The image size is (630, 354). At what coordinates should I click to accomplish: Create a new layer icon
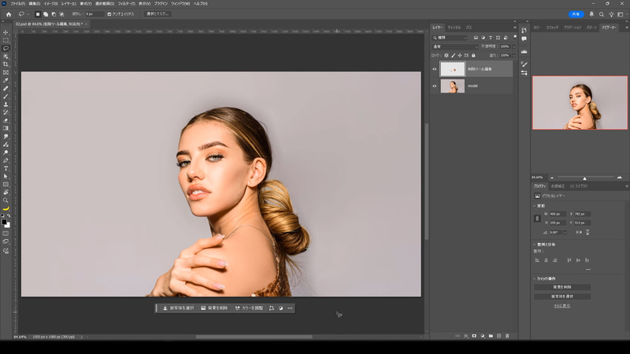[x=498, y=336]
